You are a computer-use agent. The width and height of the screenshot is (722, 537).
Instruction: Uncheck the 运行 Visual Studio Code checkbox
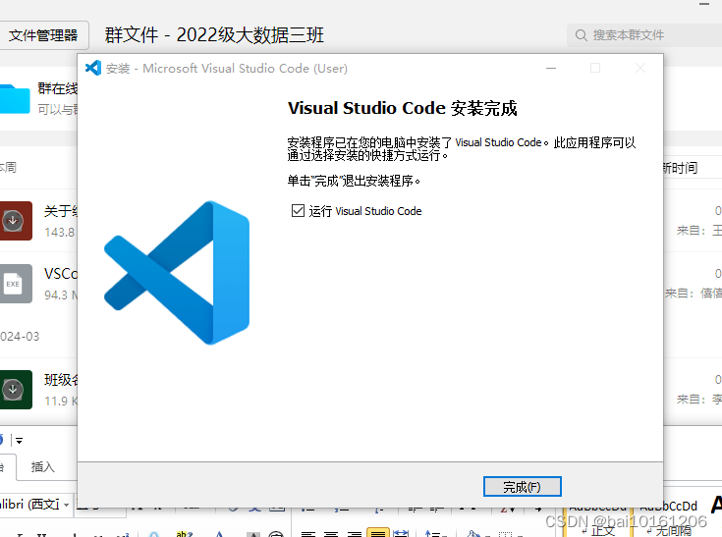click(x=298, y=211)
